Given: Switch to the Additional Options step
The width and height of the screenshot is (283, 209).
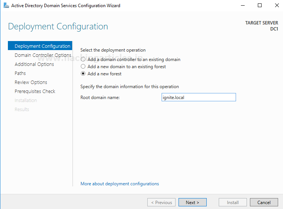Looking at the screenshot, I should [34, 64].
